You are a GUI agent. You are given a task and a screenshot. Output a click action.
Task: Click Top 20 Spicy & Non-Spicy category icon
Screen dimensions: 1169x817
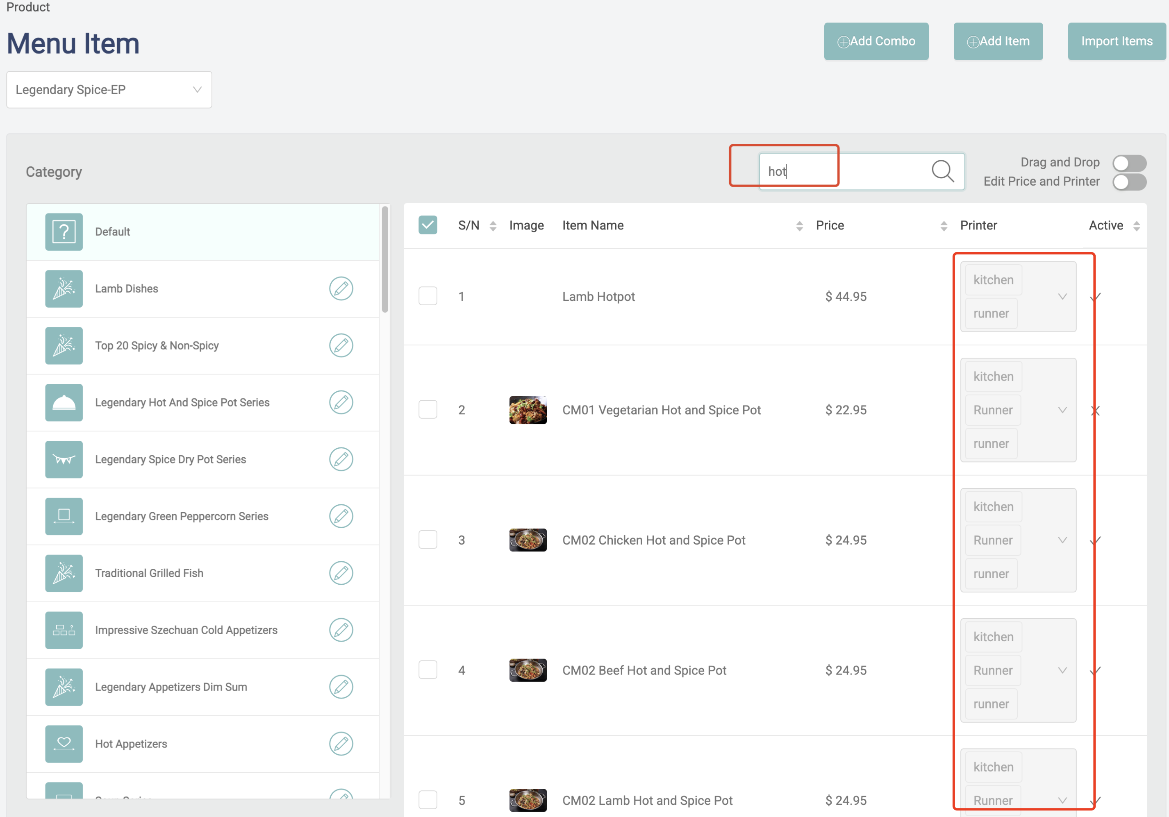click(64, 346)
